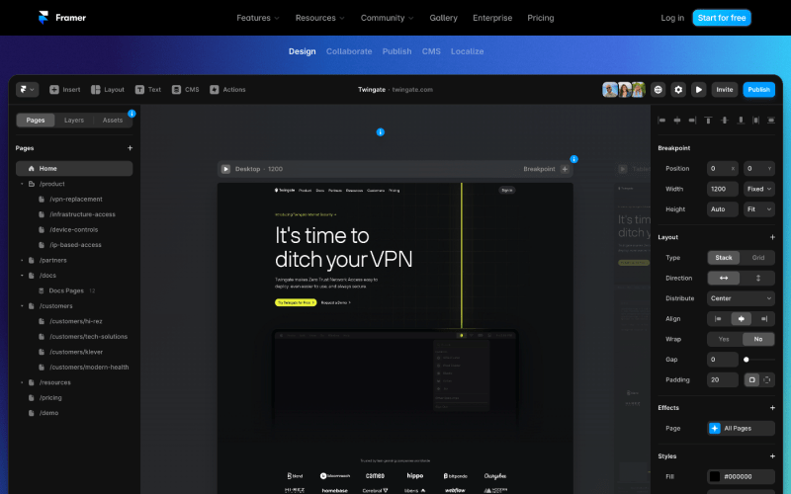Collapse the /customers folder
The height and width of the screenshot is (494, 791).
point(22,306)
